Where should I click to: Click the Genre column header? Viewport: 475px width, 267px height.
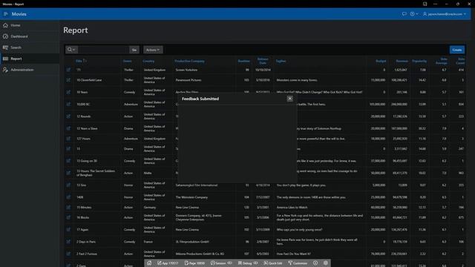127,61
